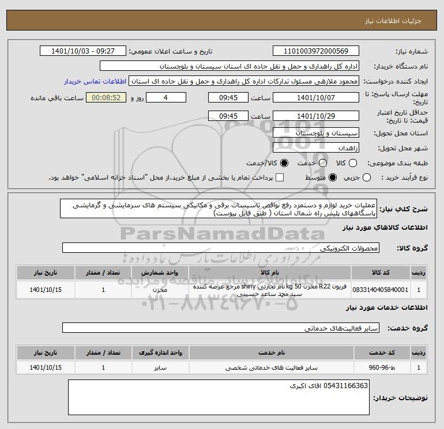This screenshot has height=429, width=444.
Task: Click the سایر measurement unit cell
Action: (x=160, y=367)
